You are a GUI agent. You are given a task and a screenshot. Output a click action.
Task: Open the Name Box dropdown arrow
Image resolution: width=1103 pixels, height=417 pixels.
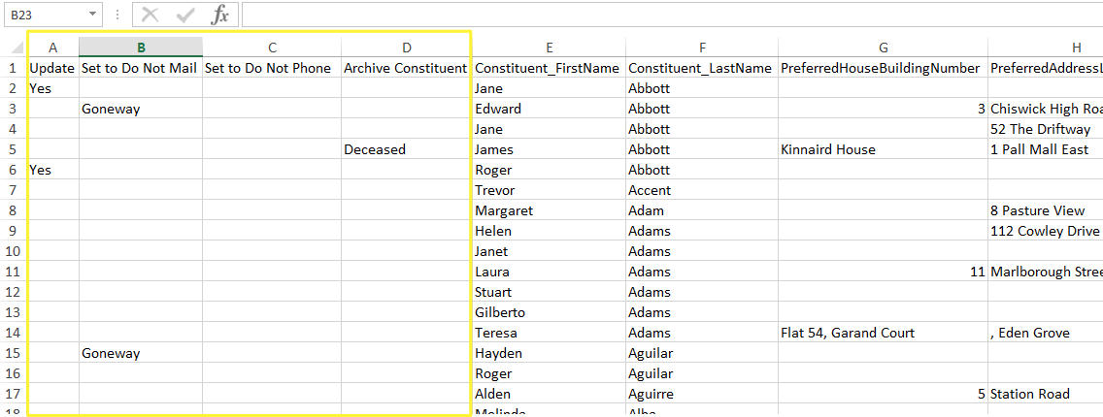coord(92,15)
